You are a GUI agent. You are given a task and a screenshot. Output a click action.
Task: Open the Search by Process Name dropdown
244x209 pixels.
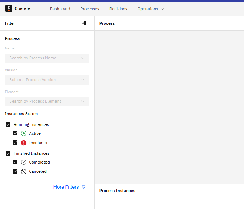pyautogui.click(x=47, y=58)
